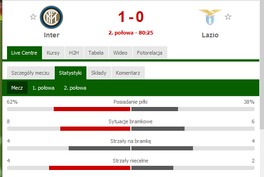The width and height of the screenshot is (264, 177).
Task: Select the Statystyki sub-tab
Action: click(x=71, y=73)
